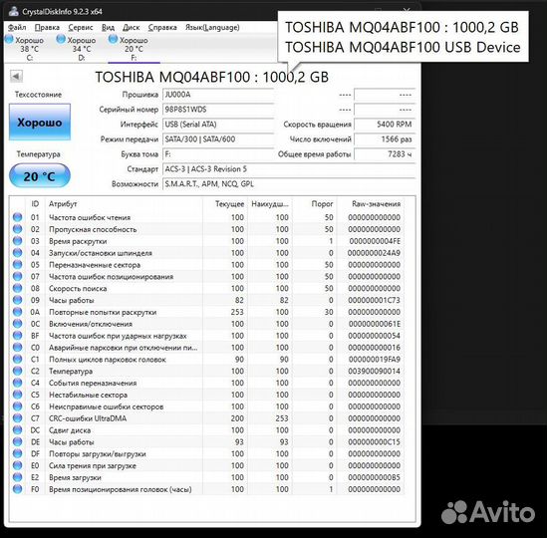The image size is (547, 538).
Task: Open the Диск menu
Action: pyautogui.click(x=132, y=27)
